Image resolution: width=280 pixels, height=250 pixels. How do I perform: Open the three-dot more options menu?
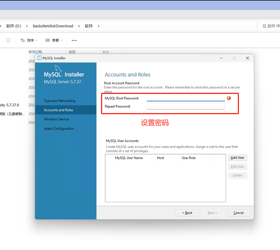(74, 40)
